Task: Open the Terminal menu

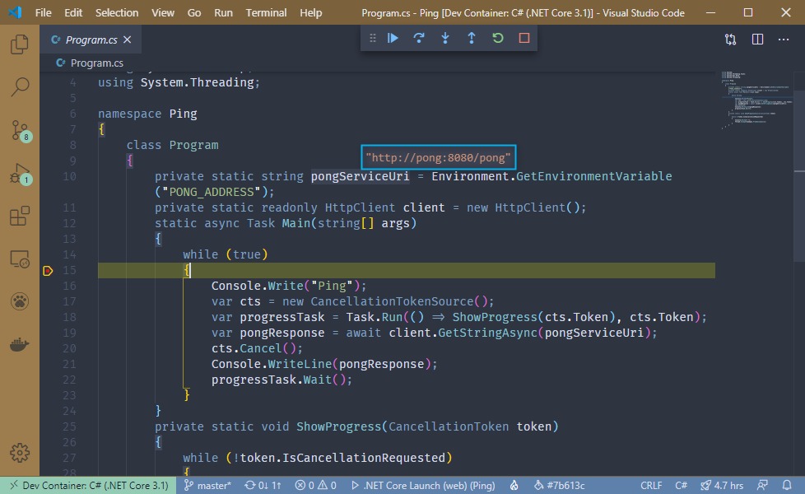Action: (x=266, y=12)
